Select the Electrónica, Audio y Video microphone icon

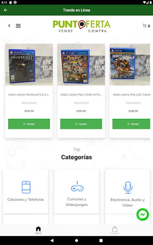[x=128, y=187]
